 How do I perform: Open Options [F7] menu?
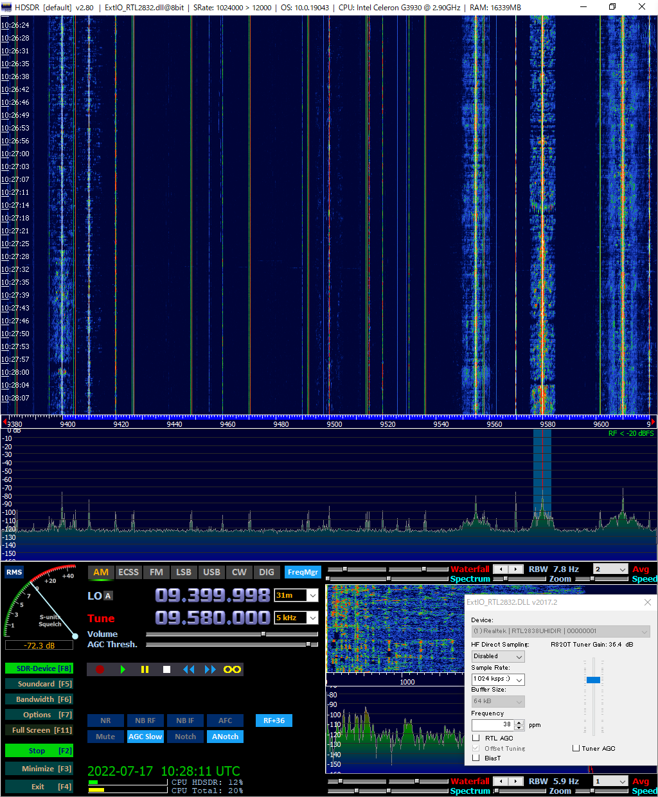pyautogui.click(x=39, y=715)
